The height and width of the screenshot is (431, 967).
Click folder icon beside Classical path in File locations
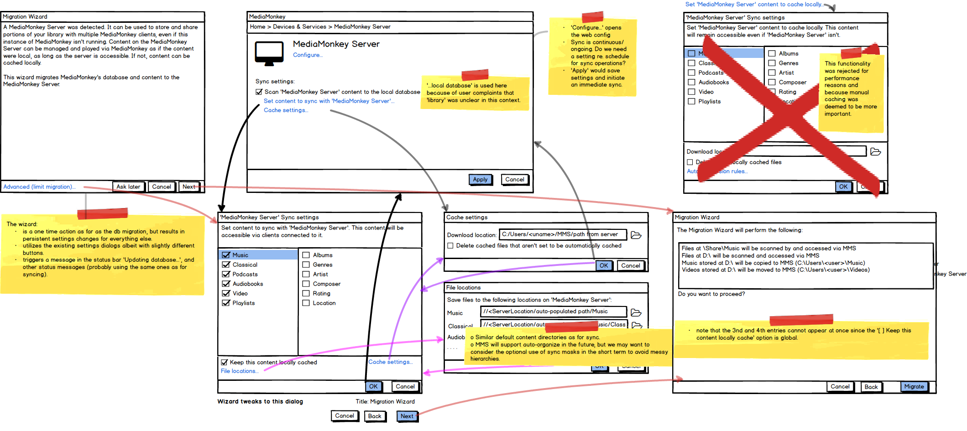pos(637,325)
